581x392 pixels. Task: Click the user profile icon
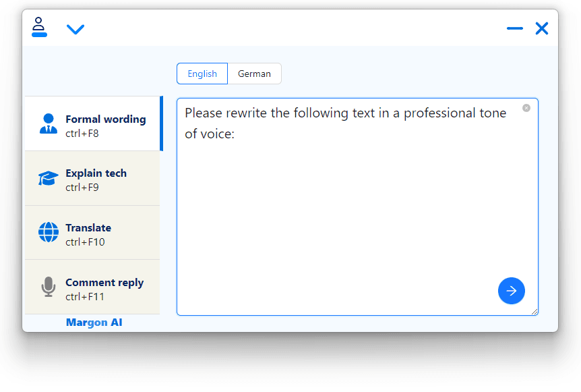tap(39, 27)
